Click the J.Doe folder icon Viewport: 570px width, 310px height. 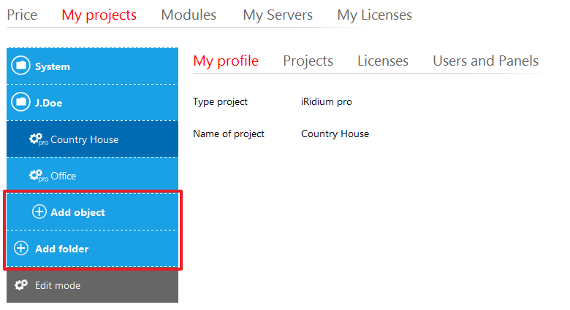click(x=21, y=103)
